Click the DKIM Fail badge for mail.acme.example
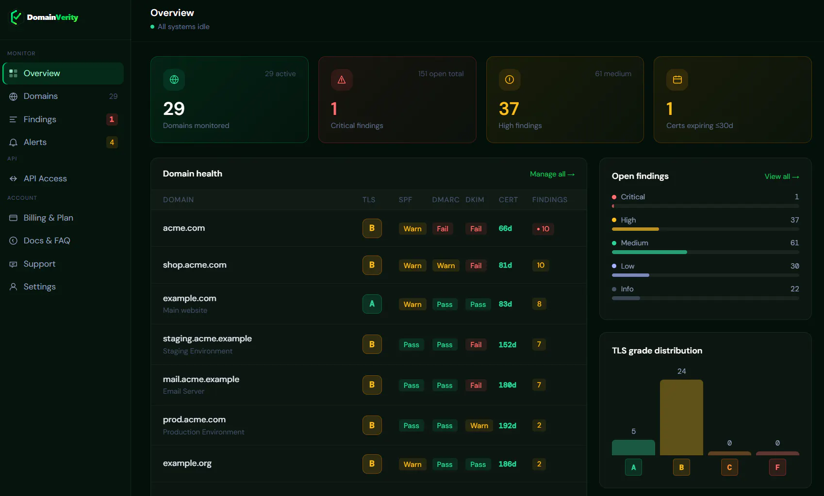The width and height of the screenshot is (824, 496). point(476,385)
